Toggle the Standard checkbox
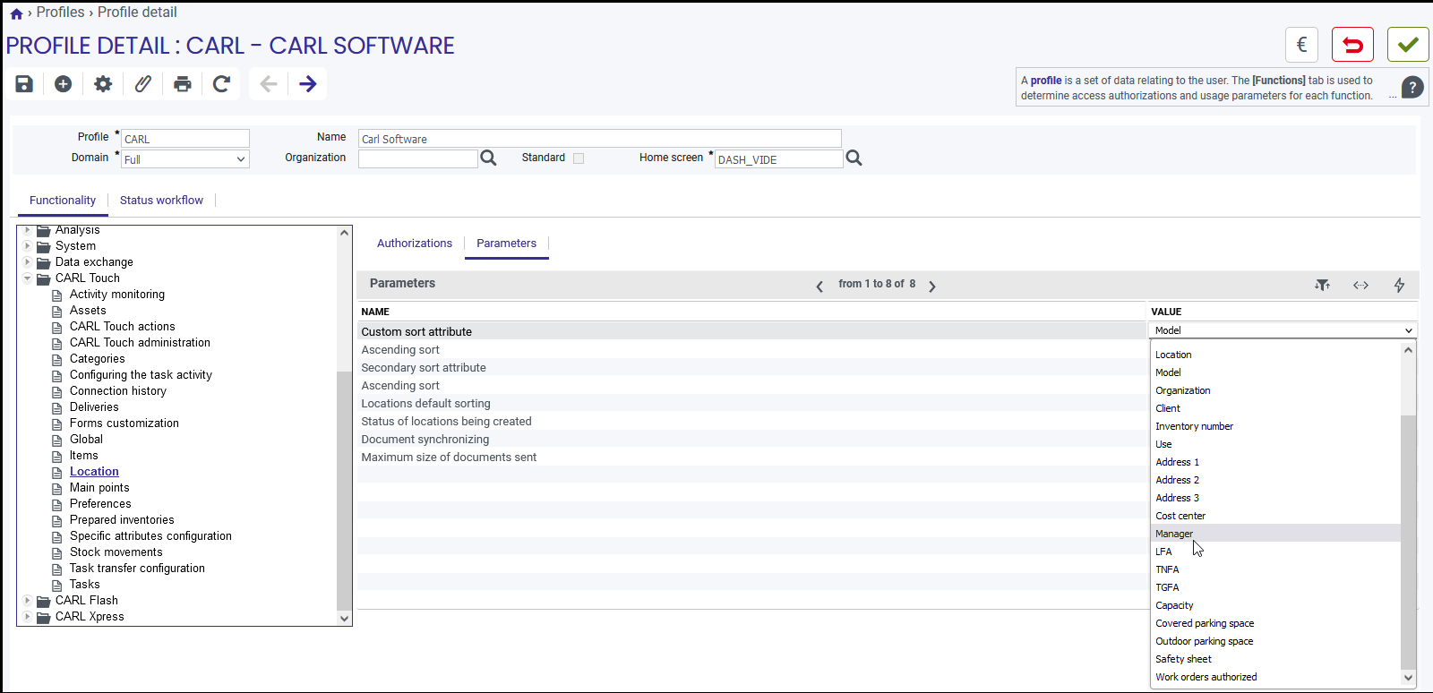 pyautogui.click(x=579, y=158)
